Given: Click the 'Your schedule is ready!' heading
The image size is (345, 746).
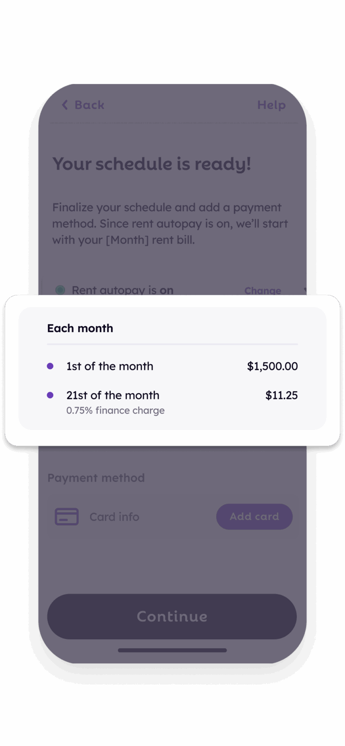Looking at the screenshot, I should [152, 164].
